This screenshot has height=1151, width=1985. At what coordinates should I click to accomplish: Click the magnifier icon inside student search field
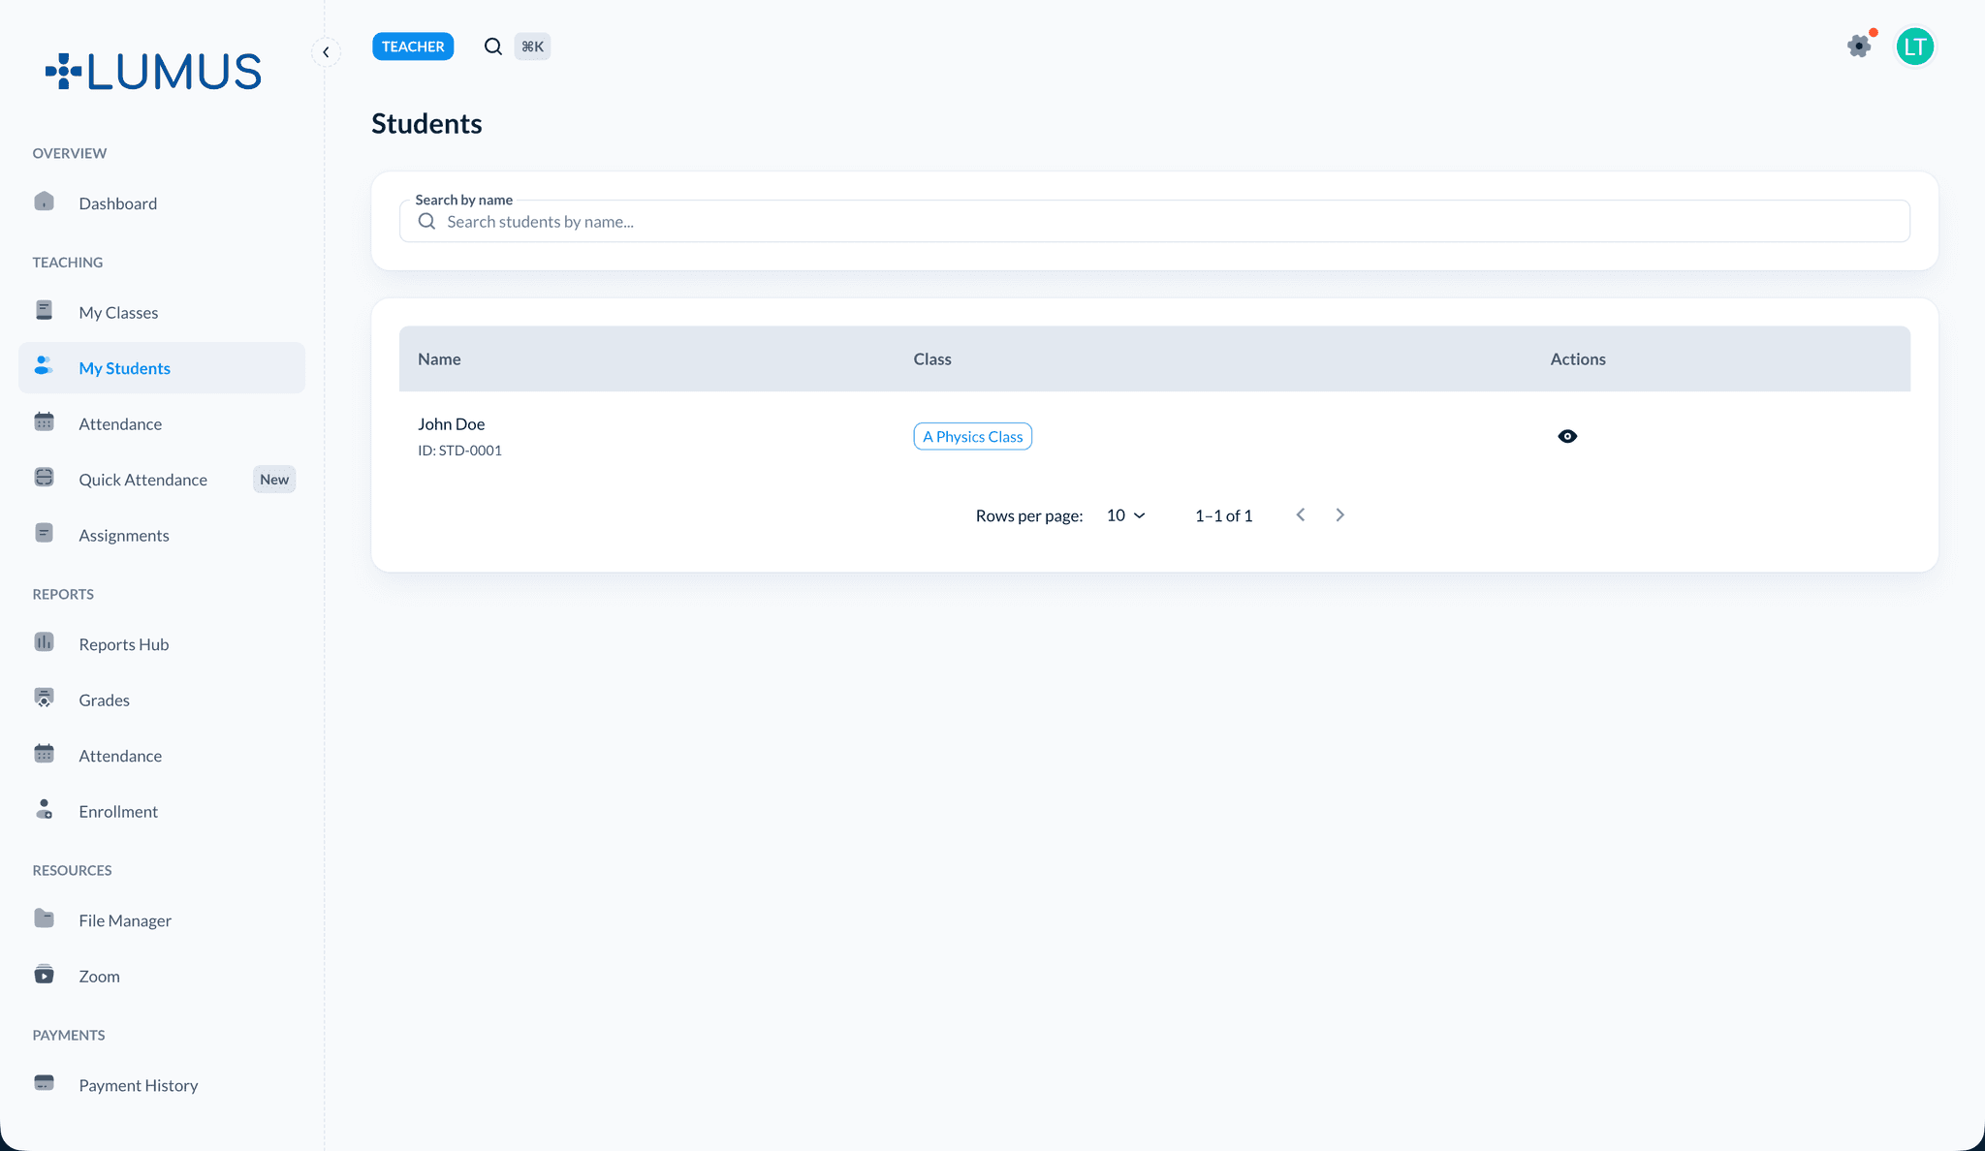pos(426,222)
